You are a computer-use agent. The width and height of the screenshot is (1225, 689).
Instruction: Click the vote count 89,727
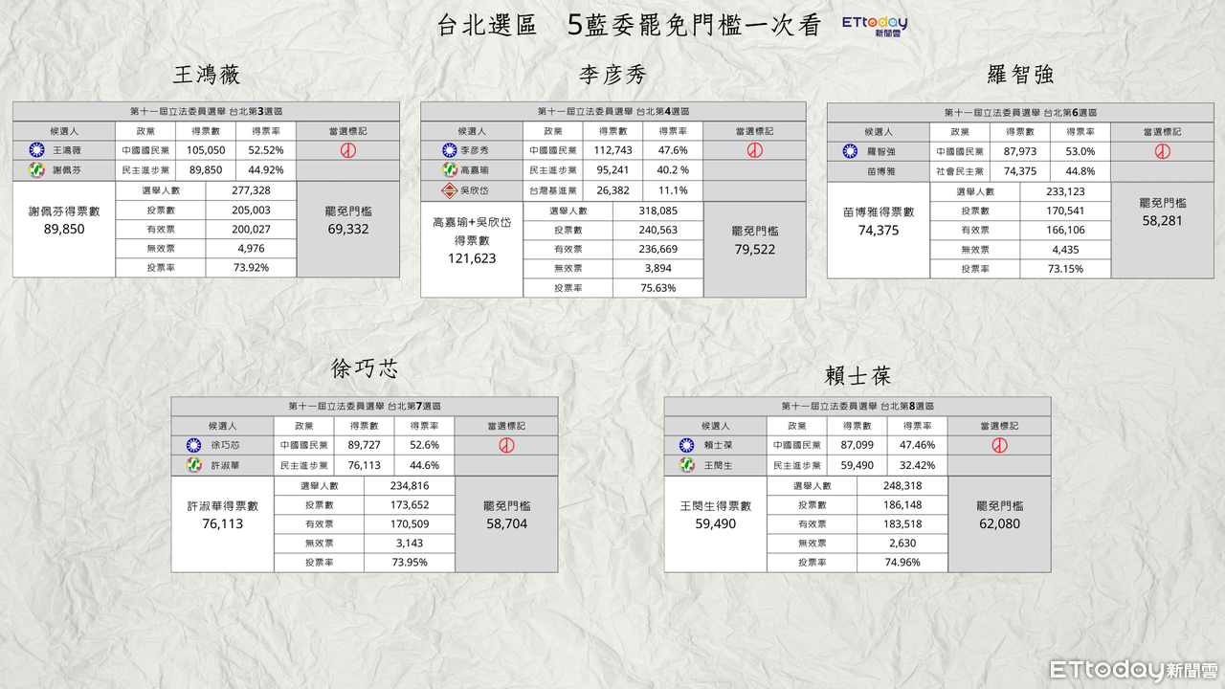tap(365, 445)
